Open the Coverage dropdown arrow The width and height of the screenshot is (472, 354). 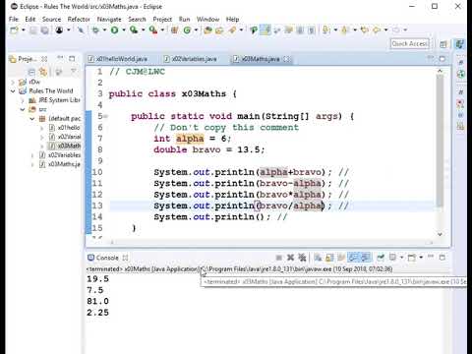pos(144,30)
